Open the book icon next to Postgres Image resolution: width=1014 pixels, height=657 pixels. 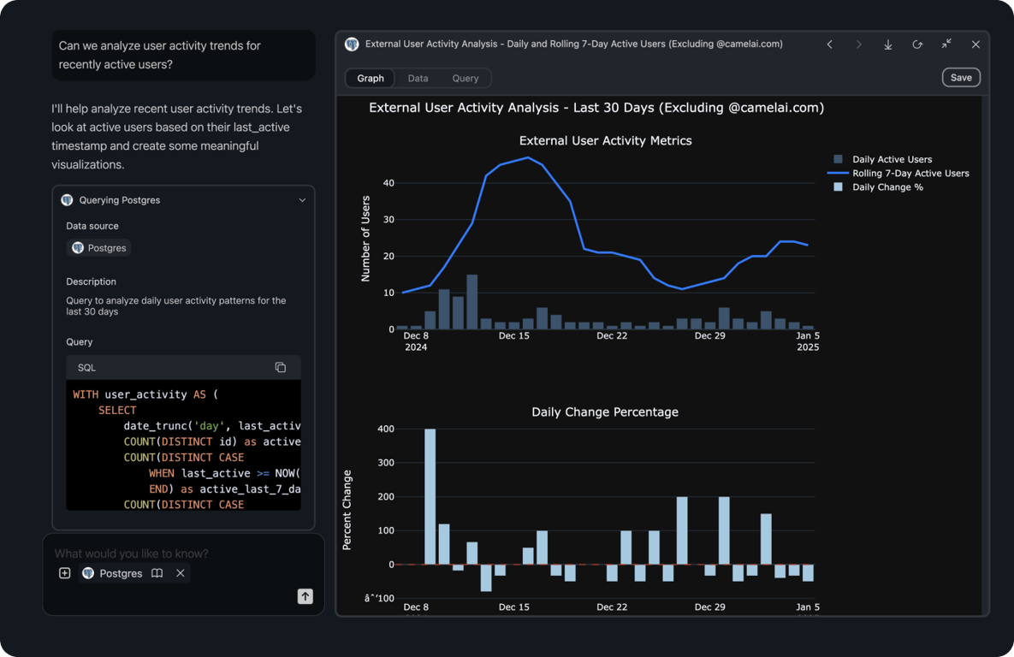tap(157, 573)
